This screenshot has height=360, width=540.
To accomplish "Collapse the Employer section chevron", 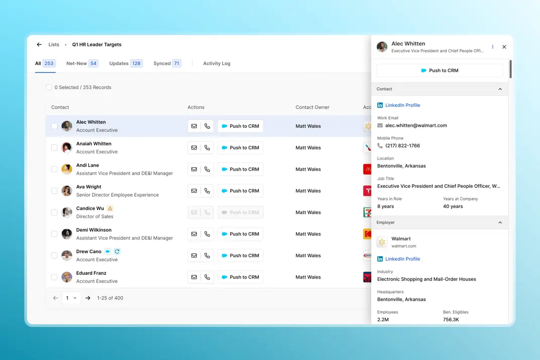I will click(500, 223).
